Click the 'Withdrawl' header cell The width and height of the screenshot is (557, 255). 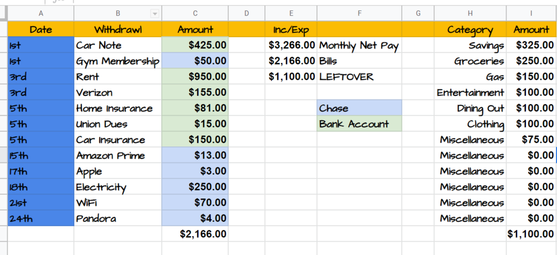point(118,29)
